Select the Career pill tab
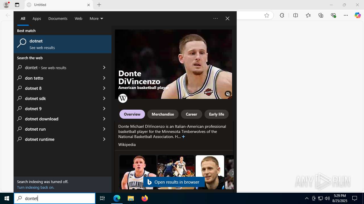 click(x=191, y=114)
